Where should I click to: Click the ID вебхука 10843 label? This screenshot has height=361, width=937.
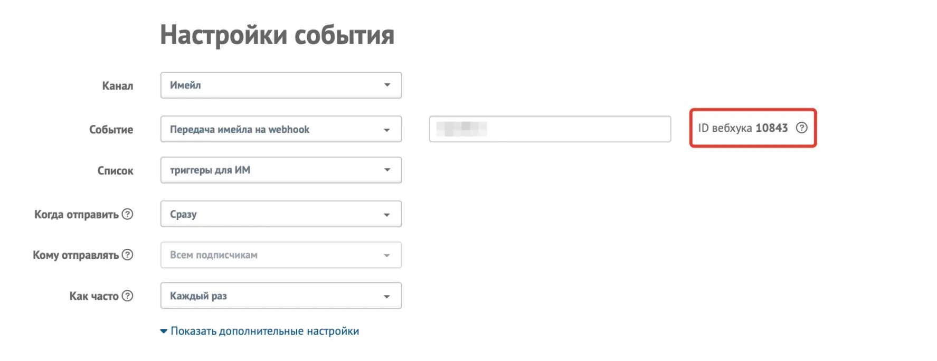[x=743, y=128]
